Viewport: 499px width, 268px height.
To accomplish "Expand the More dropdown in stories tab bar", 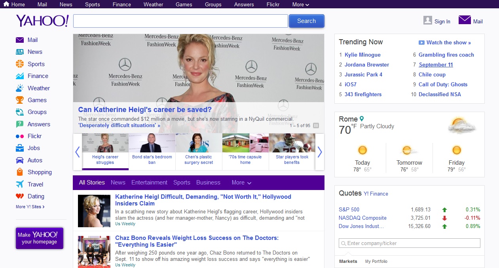I will (241, 182).
